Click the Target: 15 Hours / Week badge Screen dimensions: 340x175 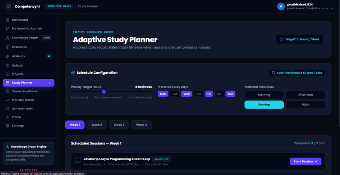click(x=300, y=39)
